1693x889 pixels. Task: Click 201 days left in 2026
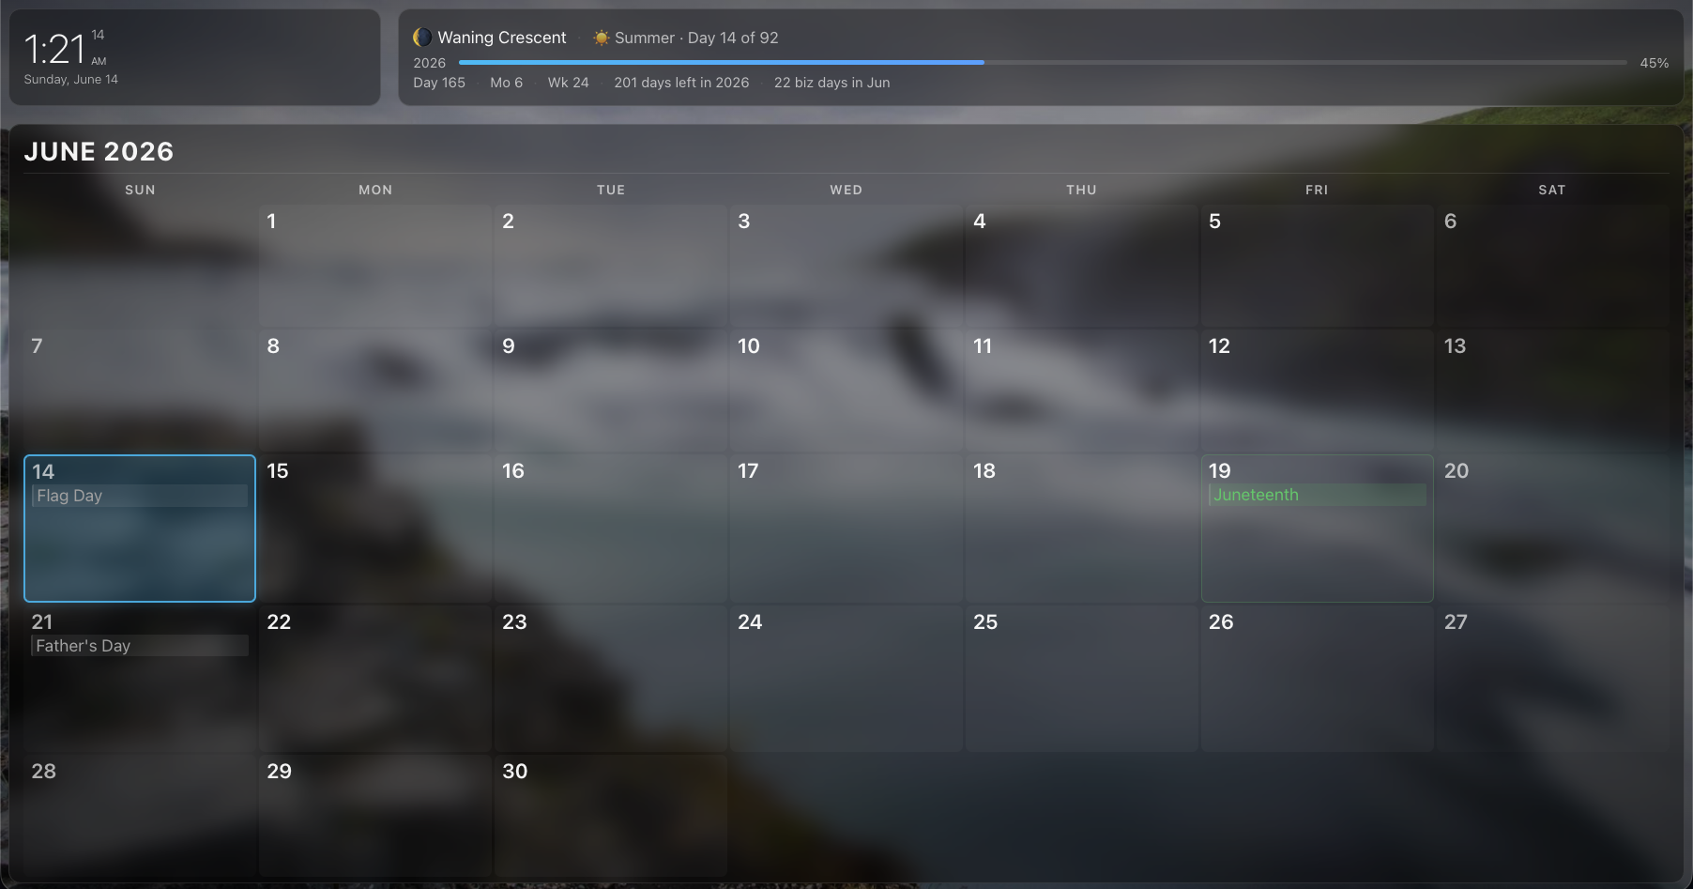pos(682,83)
